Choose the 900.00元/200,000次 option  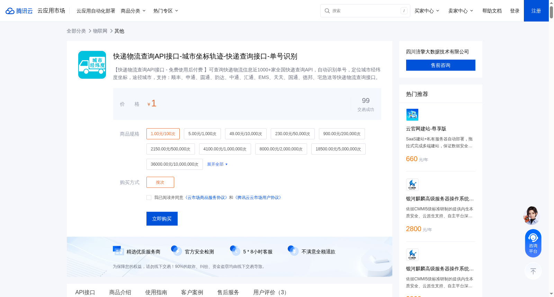pos(342,134)
